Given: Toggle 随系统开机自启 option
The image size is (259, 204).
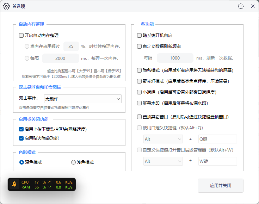Looking at the screenshot, I should point(139,36).
